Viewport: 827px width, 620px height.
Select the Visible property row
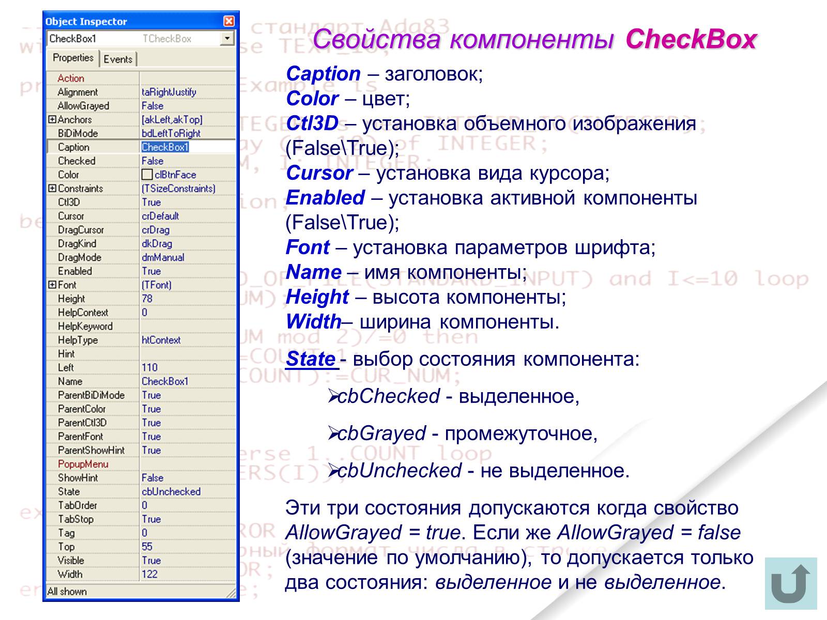point(141,561)
